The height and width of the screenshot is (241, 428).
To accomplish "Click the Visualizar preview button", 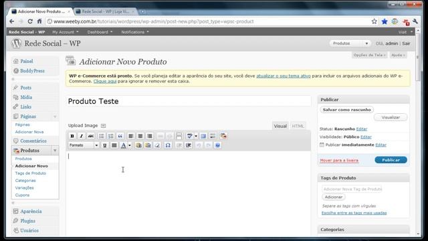I will pyautogui.click(x=391, y=117).
